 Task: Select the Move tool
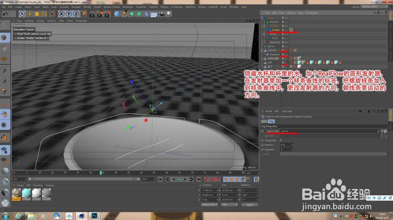[29, 14]
